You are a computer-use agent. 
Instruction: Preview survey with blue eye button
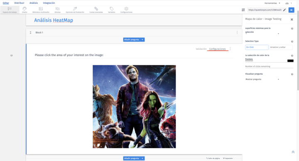pos(292,10)
